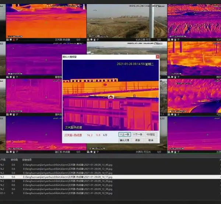
Task: Click the bell icon under the bottom-right thermal tile
Action: tap(175, 152)
